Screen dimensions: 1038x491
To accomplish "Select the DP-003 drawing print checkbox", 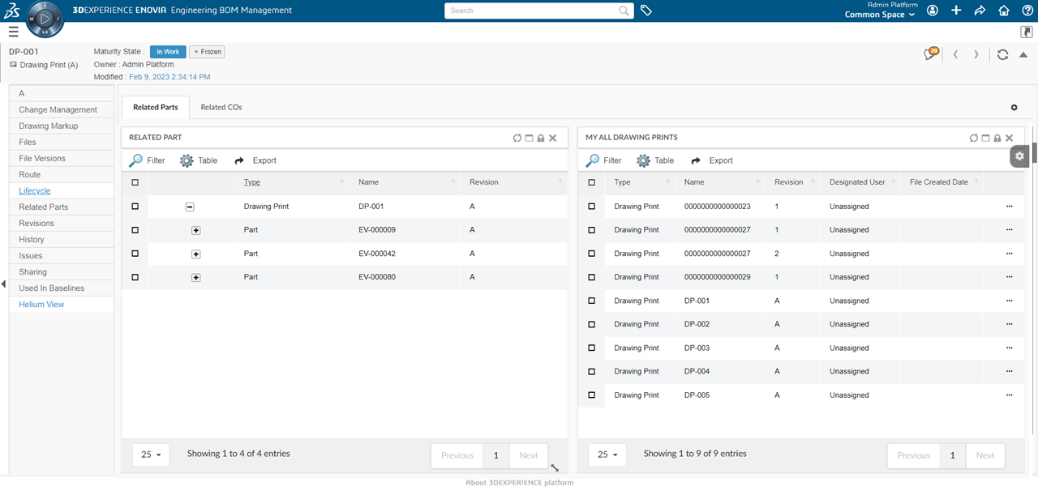I will (x=591, y=348).
